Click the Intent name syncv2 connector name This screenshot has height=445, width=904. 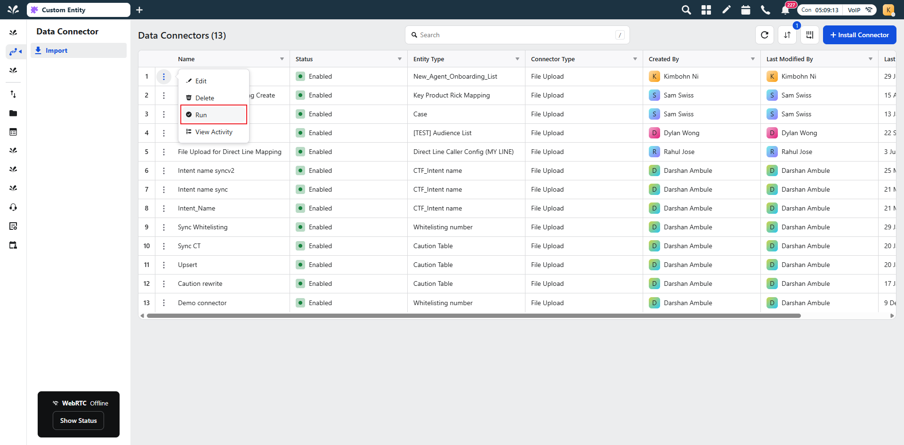(x=206, y=171)
